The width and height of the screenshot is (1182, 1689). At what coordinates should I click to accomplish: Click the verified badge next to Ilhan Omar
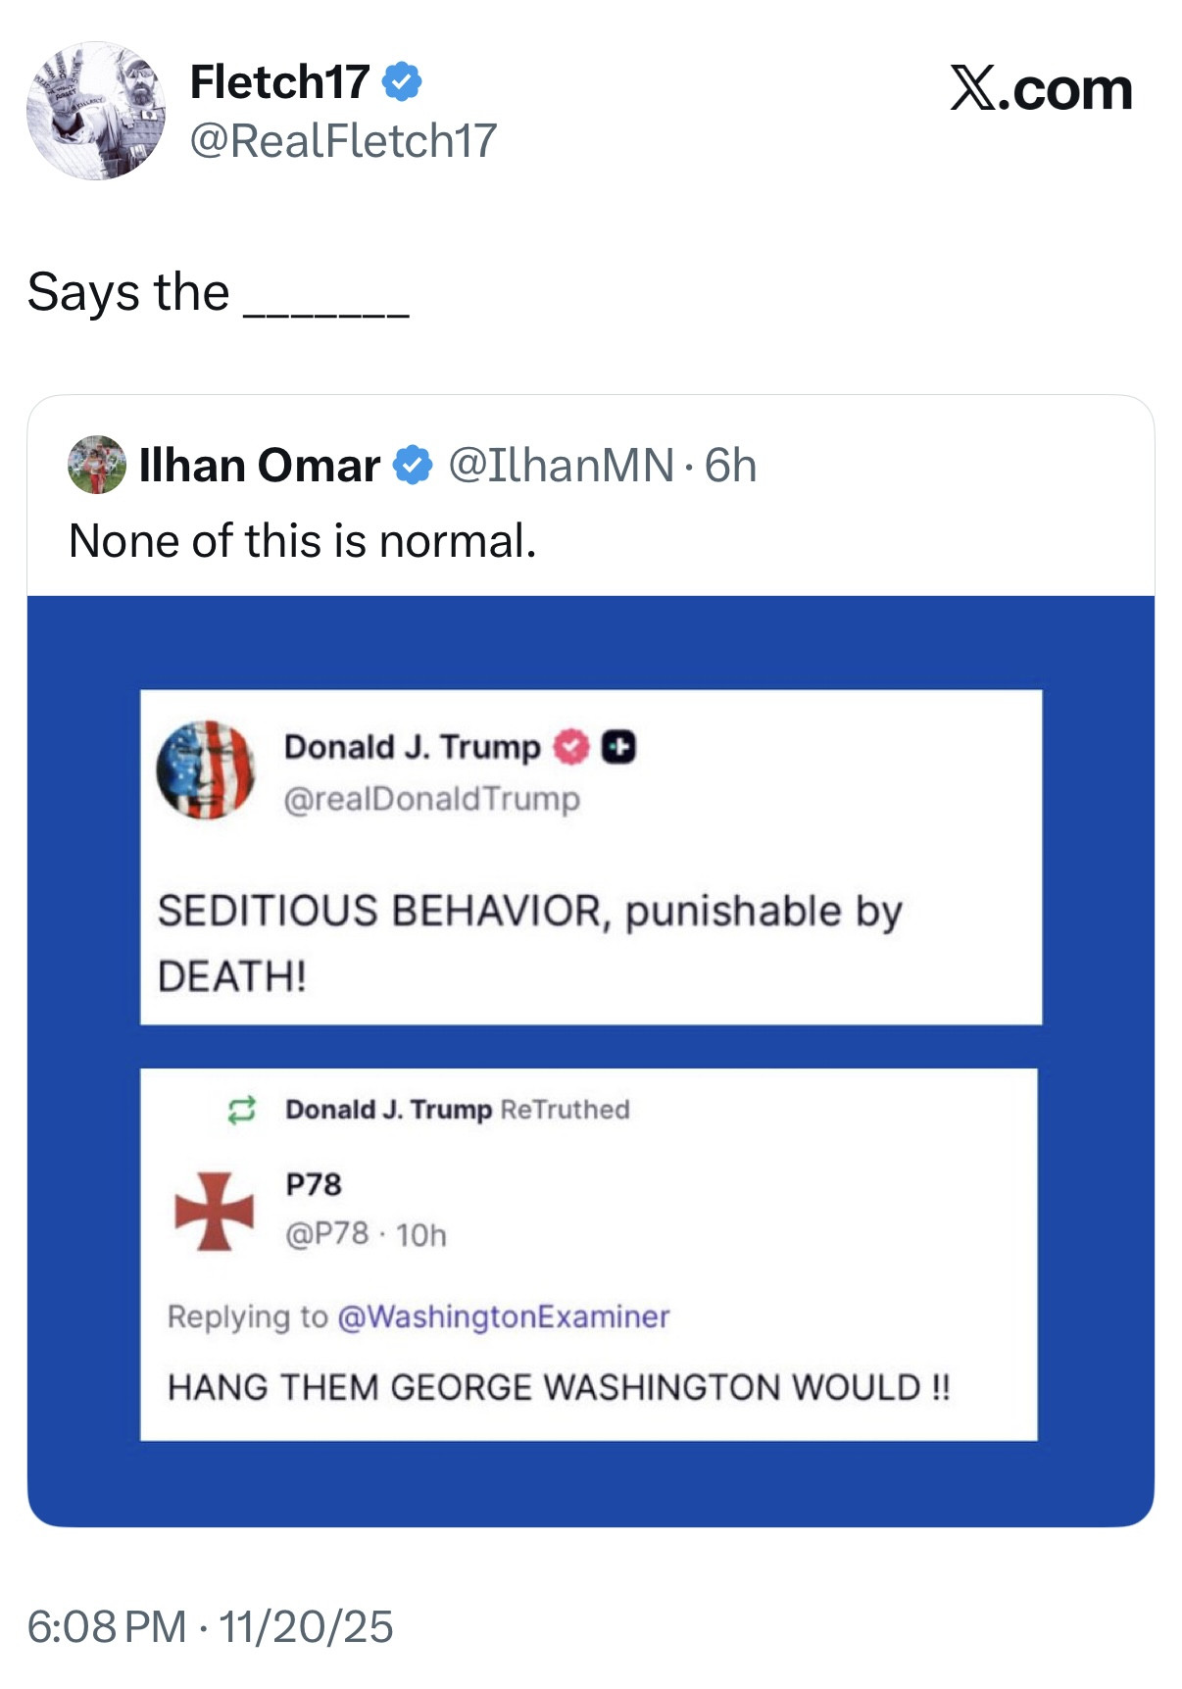point(413,465)
